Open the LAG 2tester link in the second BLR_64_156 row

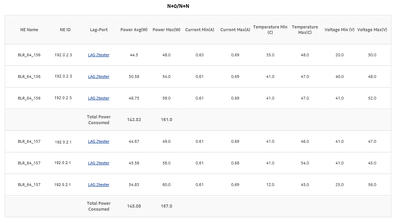coord(99,77)
